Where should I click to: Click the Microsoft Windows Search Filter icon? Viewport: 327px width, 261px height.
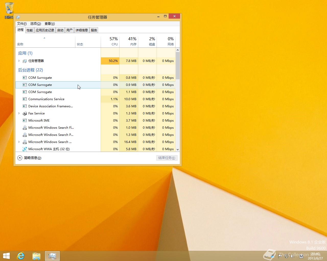click(25, 128)
